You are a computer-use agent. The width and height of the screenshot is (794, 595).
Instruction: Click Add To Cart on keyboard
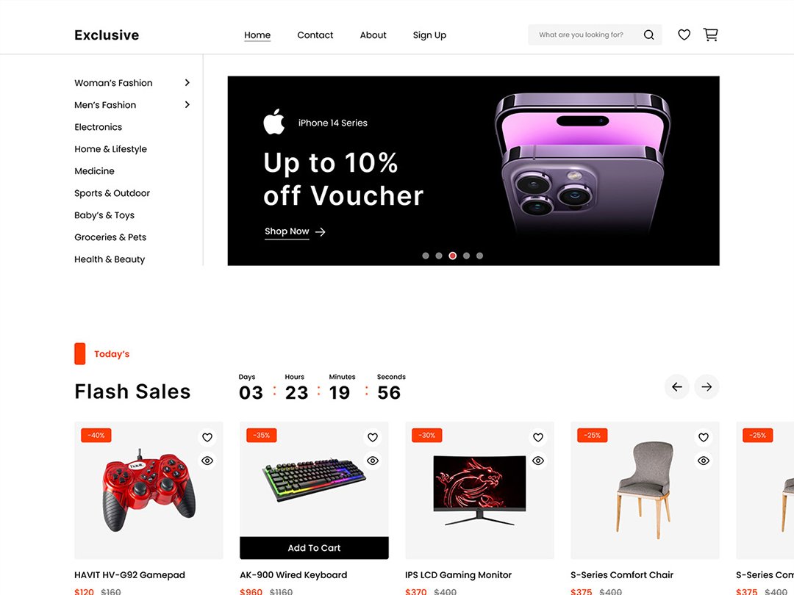(314, 548)
